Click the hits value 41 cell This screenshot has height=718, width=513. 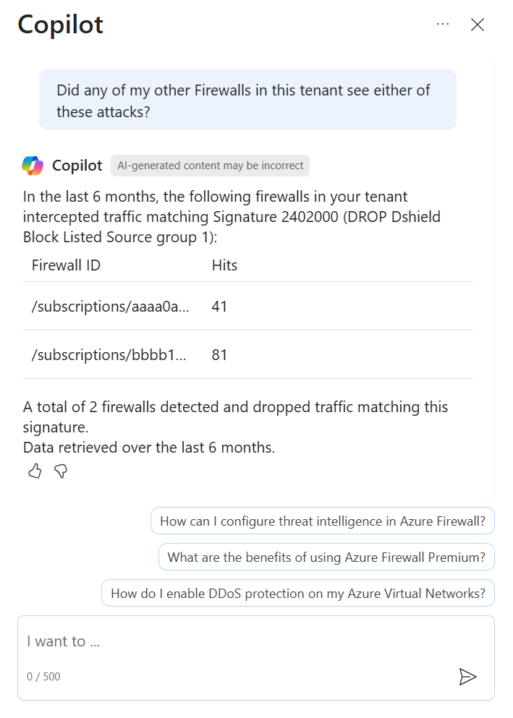pos(219,307)
